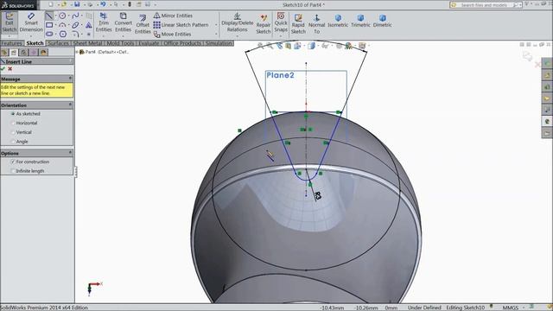
Task: Select the Circle sketch tool
Action: click(x=62, y=16)
